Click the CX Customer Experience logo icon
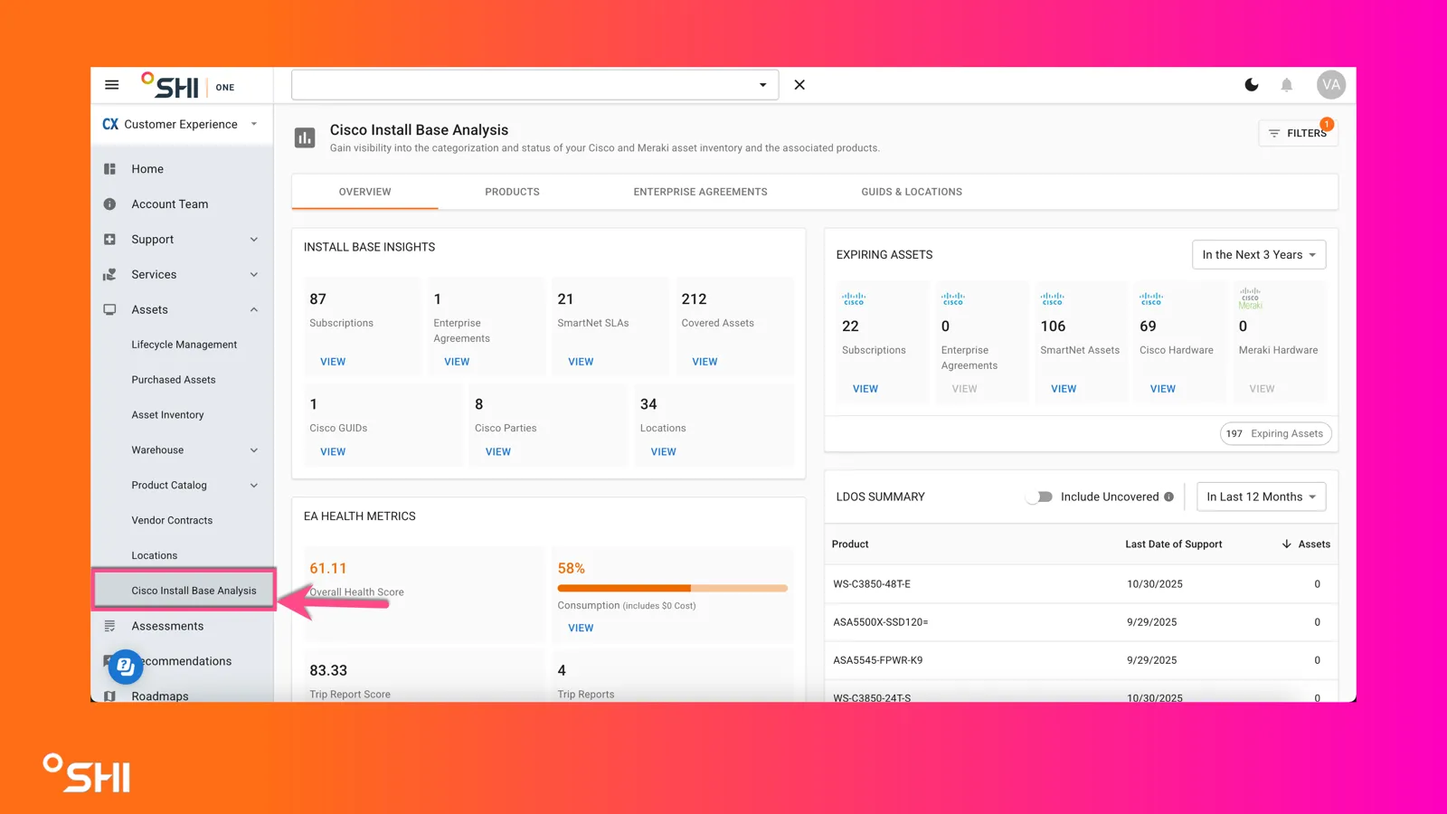The image size is (1447, 814). [x=110, y=125]
